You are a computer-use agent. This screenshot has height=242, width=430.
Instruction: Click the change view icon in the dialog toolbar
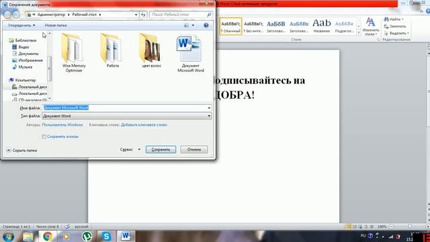[186, 26]
